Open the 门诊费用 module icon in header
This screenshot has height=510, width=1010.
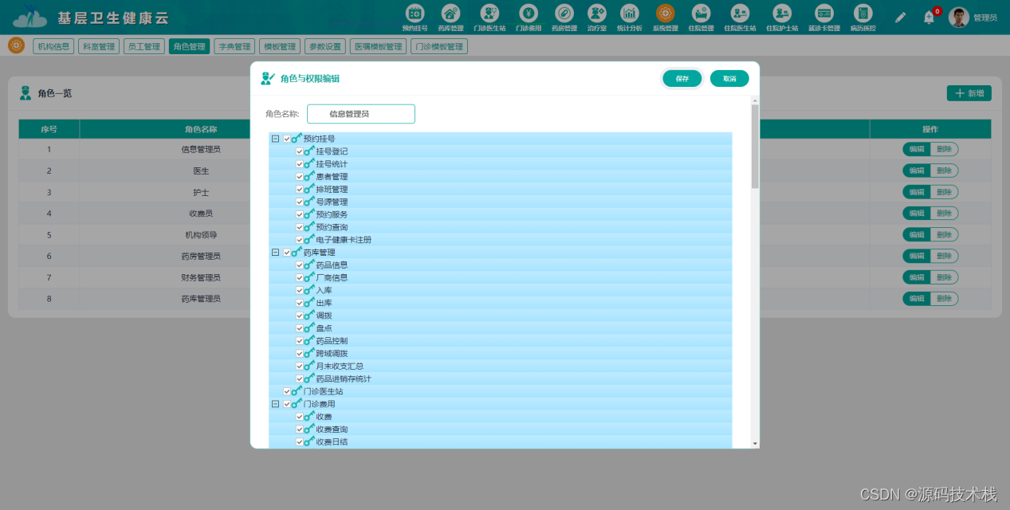tap(528, 13)
